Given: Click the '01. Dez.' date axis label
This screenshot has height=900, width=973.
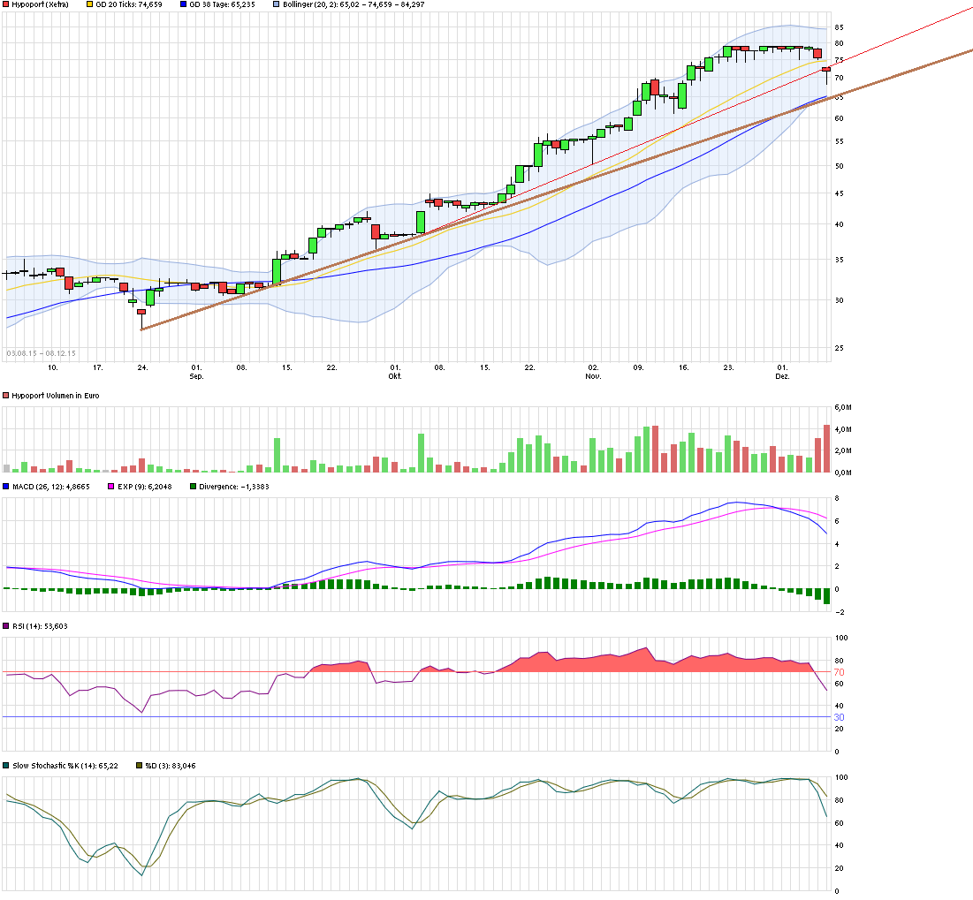Looking at the screenshot, I should (782, 372).
